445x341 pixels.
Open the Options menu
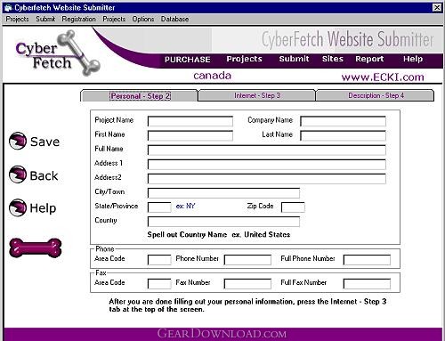pyautogui.click(x=143, y=19)
